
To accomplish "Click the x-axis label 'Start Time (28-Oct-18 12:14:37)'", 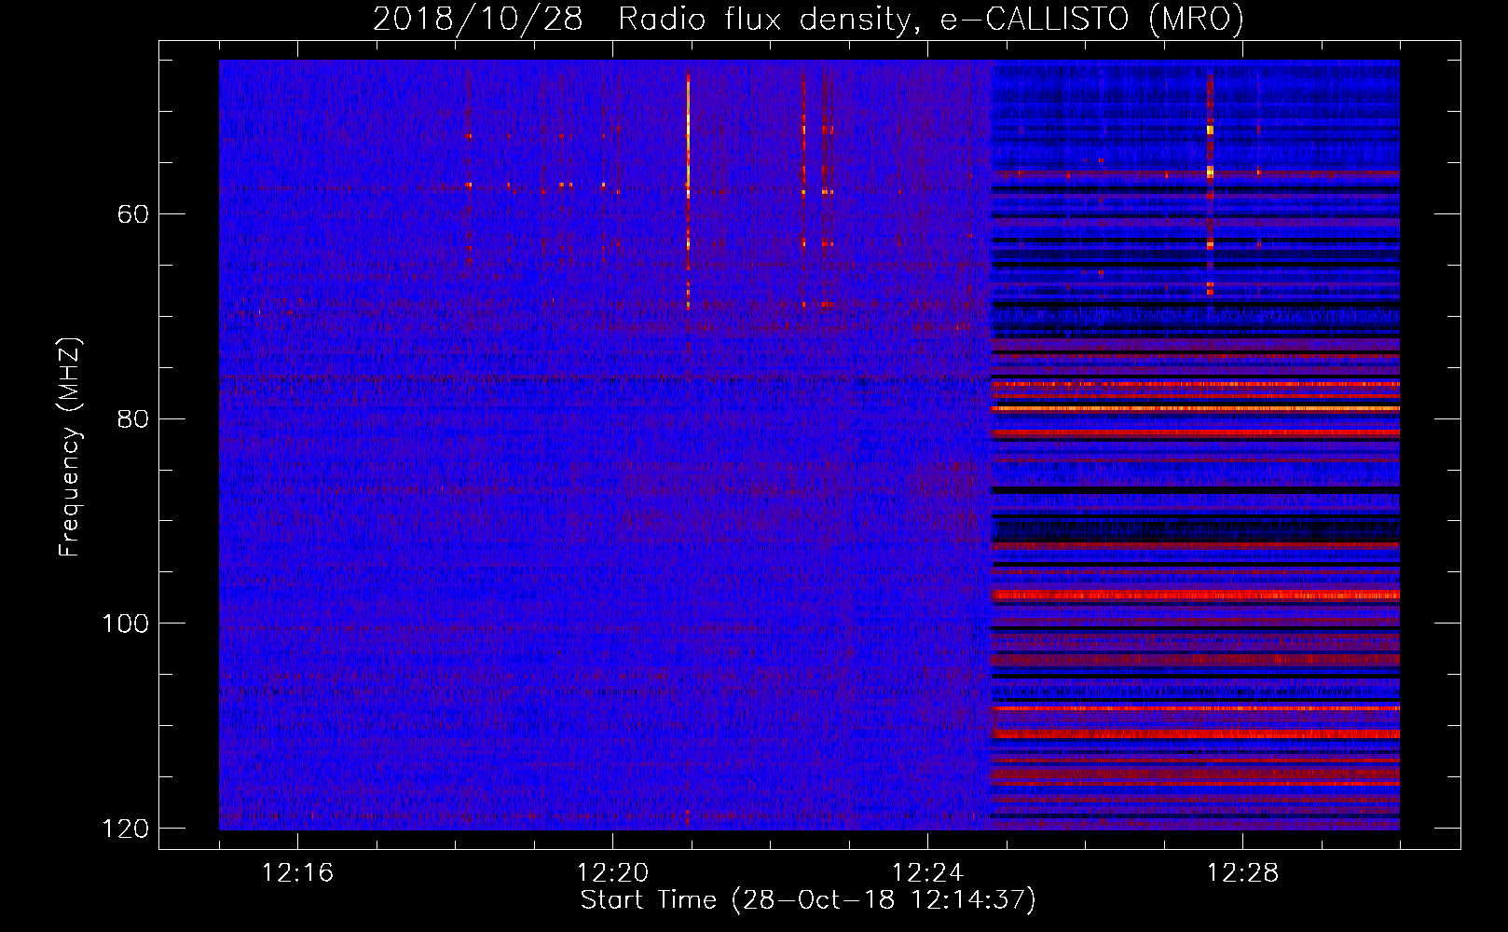I will pos(808,900).
